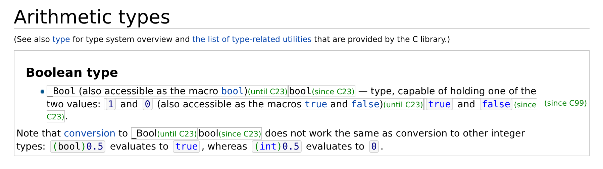Screen dimensions: 603x169
Task: Click the "1" code value box
Action: click(x=111, y=104)
